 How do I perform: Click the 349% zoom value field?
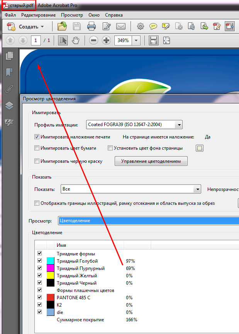123,40
